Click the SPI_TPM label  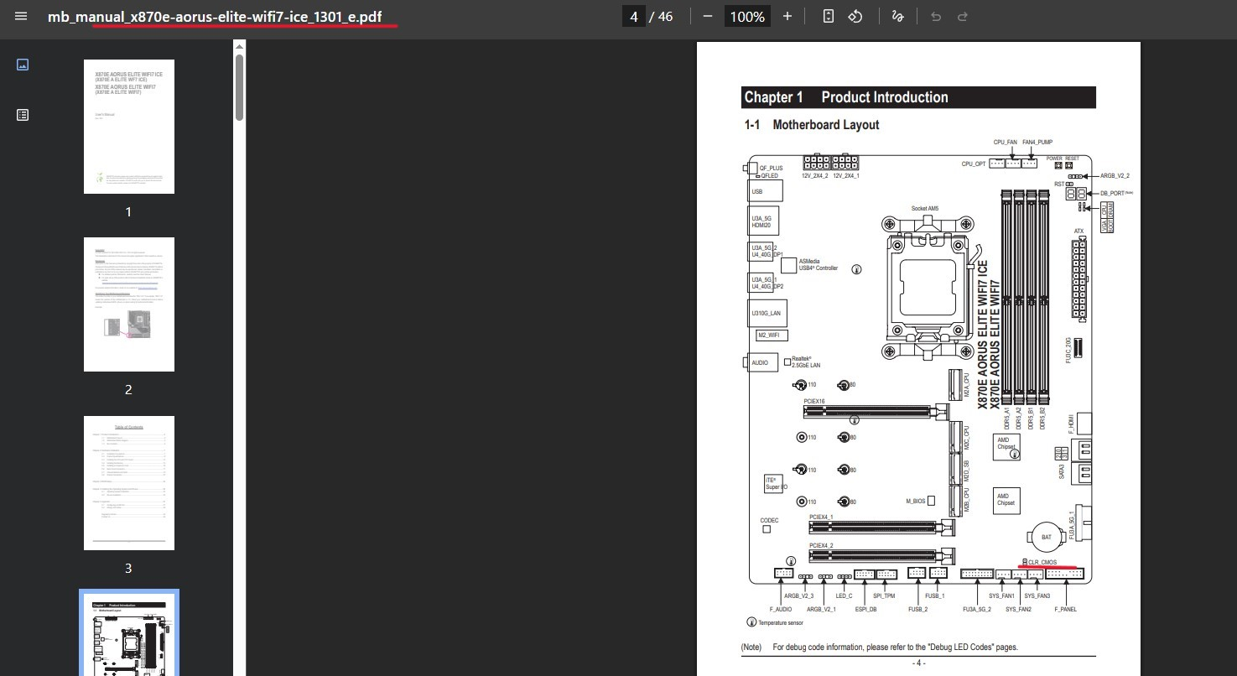(x=884, y=595)
